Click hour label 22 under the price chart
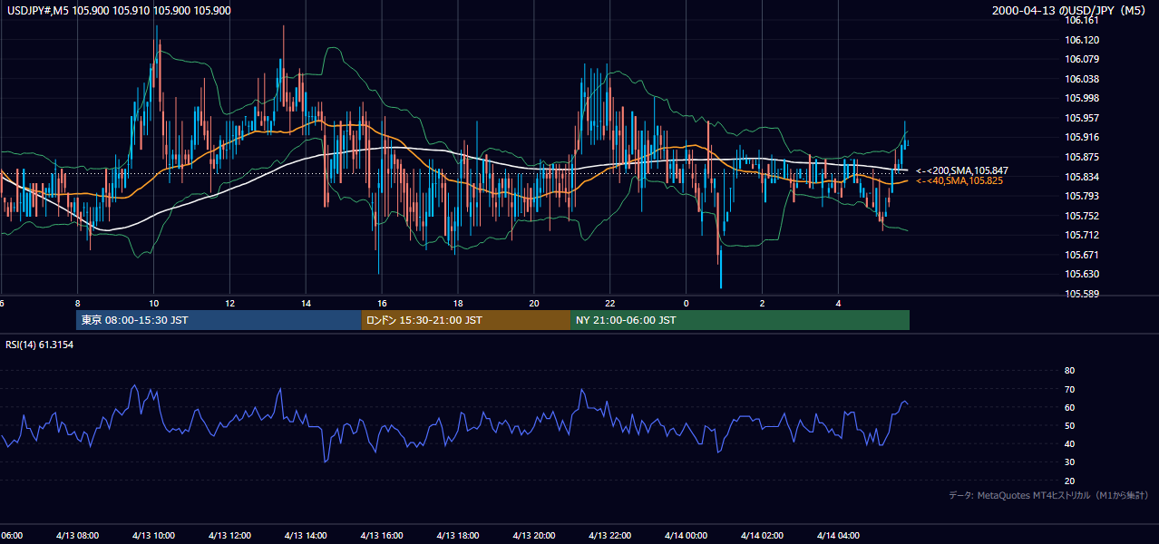1159x544 pixels. click(610, 303)
